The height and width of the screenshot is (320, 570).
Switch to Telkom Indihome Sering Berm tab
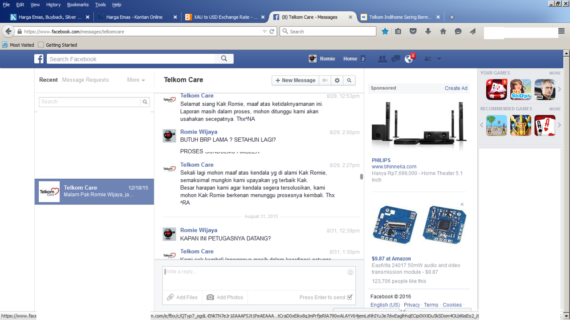400,17
